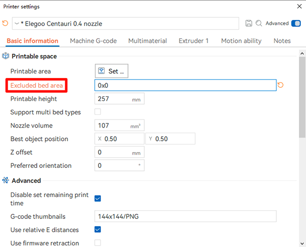Image resolution: width=306 pixels, height=247 pixels.
Task: Click the search settings magnifier icon
Action: coord(259,23)
